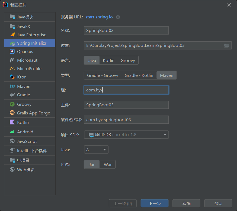Click the Grails App Forge icon
Screen dimensions: 237x211
[x=12, y=113]
